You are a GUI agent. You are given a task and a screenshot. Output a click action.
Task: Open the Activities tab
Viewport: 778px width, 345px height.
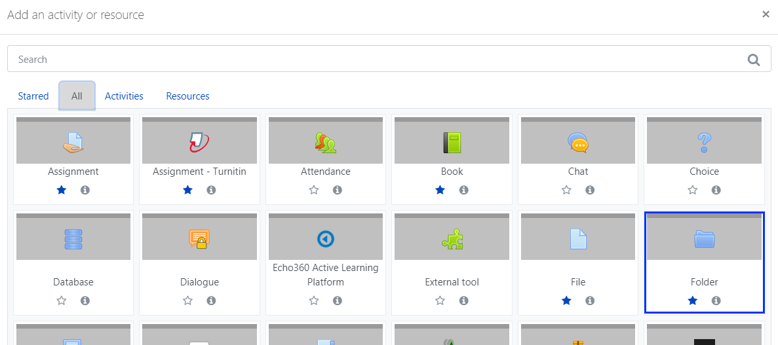tap(124, 96)
